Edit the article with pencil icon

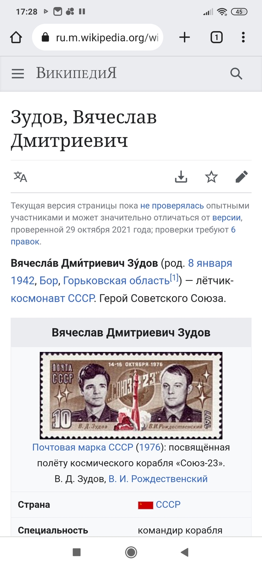pyautogui.click(x=242, y=177)
